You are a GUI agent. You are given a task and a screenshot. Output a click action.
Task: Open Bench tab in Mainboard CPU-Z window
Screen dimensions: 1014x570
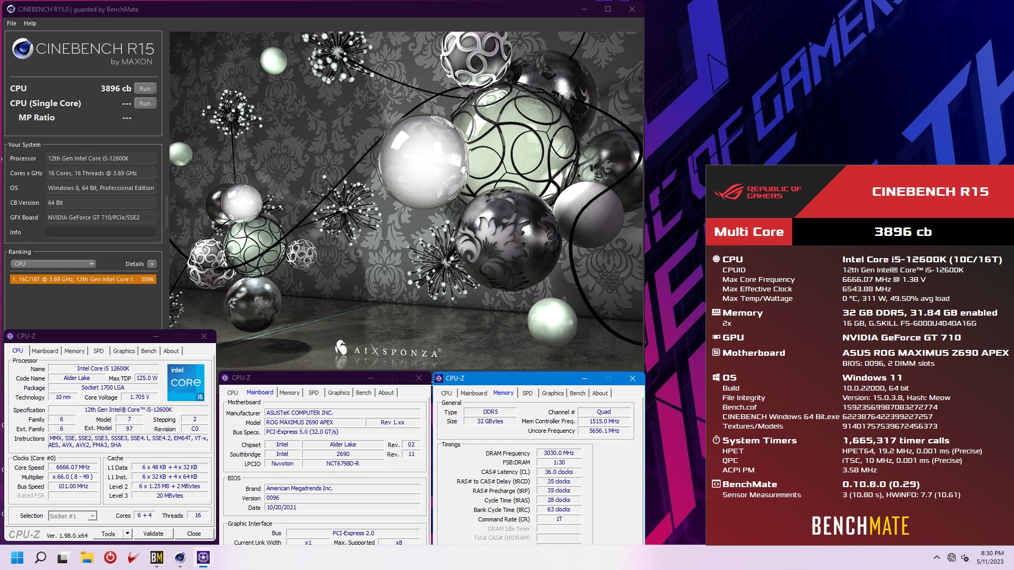pyautogui.click(x=364, y=393)
